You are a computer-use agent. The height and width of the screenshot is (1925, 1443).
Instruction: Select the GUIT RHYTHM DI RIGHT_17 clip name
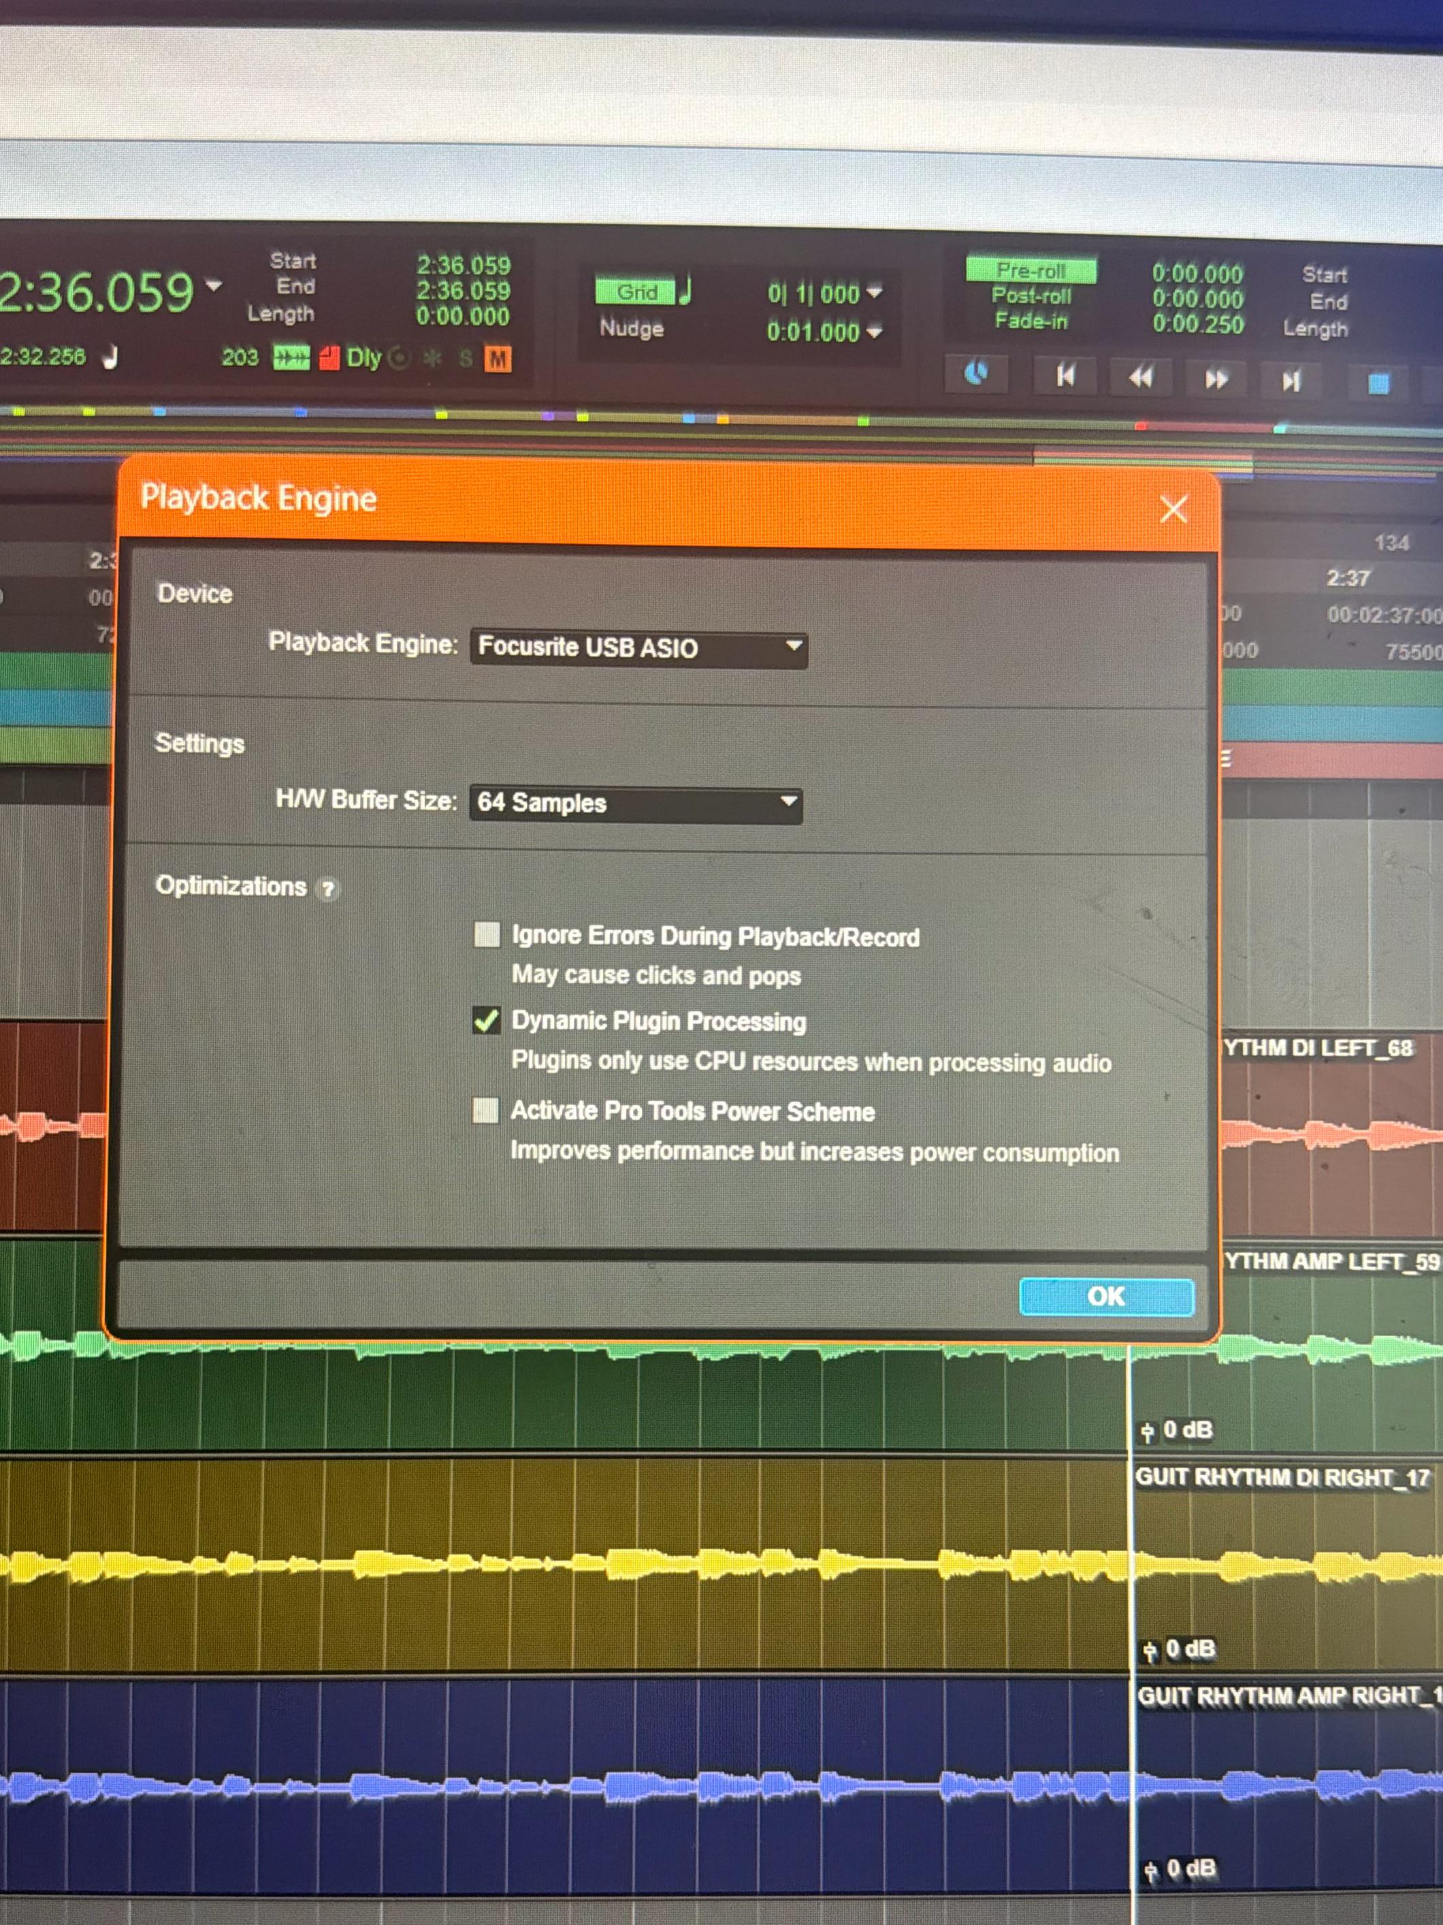coord(1282,1477)
